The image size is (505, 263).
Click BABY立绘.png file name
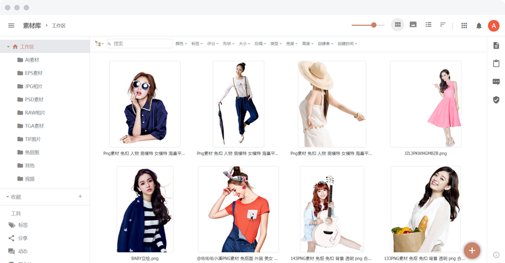pyautogui.click(x=145, y=259)
